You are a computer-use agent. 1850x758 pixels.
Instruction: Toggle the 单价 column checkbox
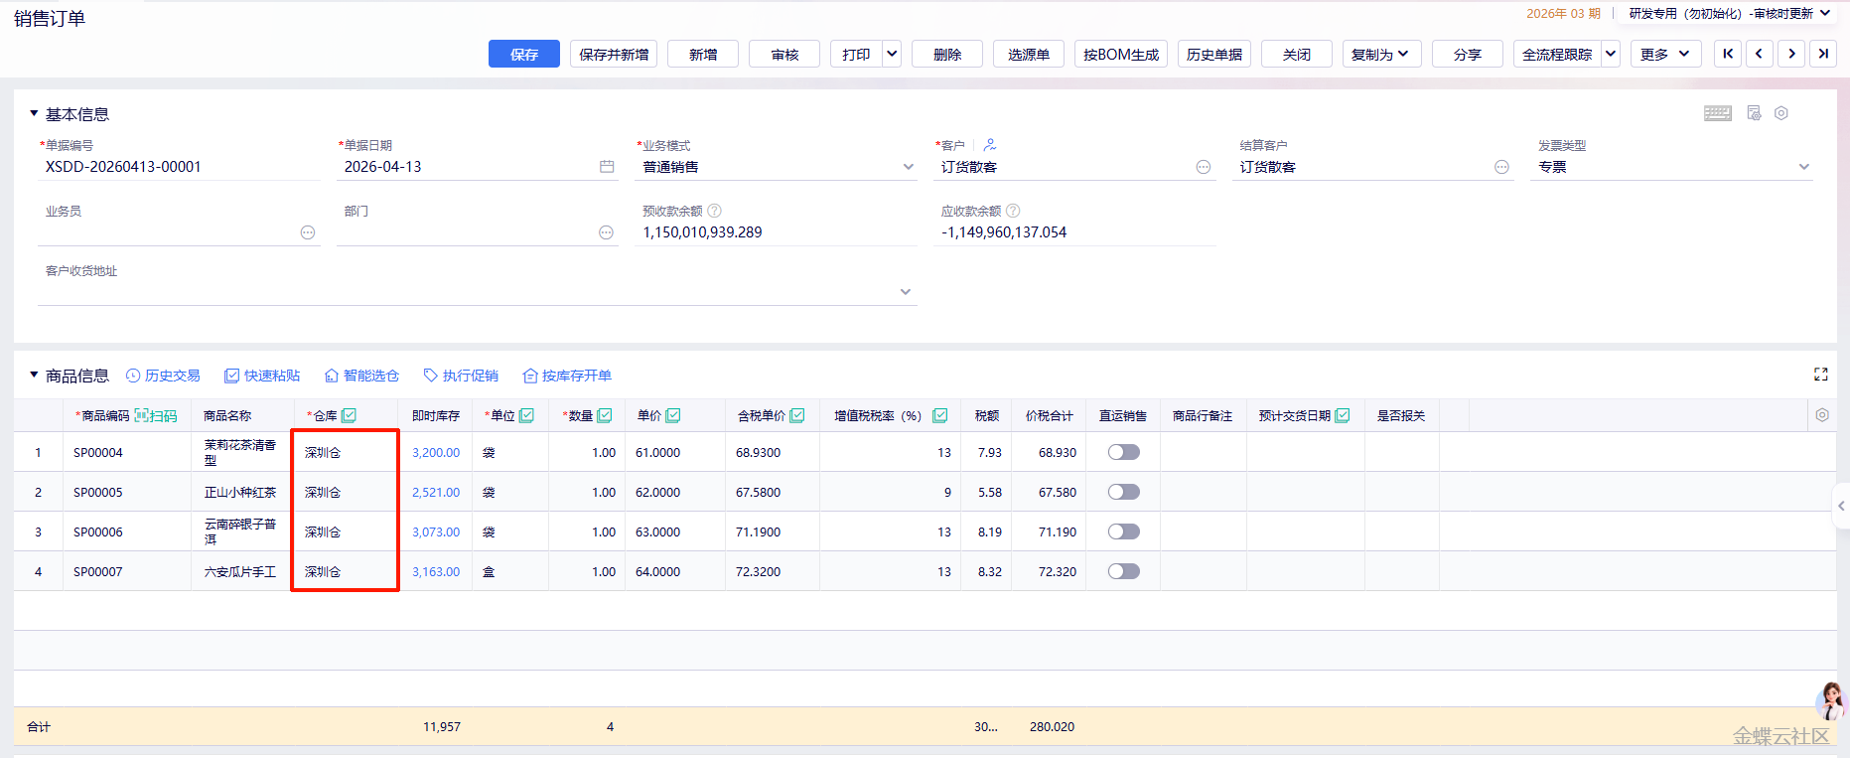pos(673,415)
